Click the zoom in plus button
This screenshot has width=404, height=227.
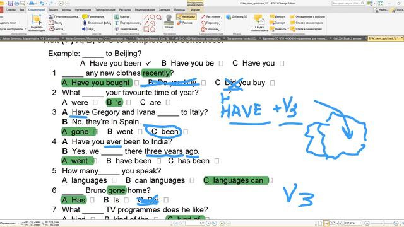click(396, 223)
